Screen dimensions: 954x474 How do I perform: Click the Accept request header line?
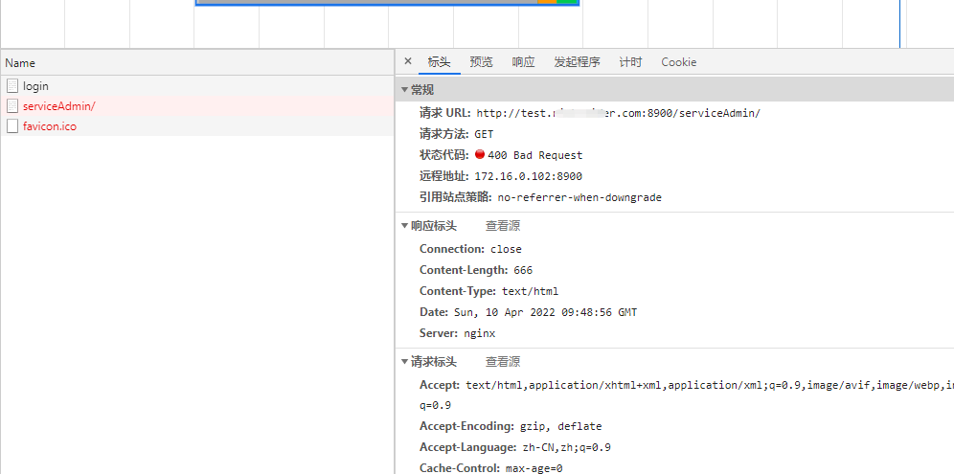[687, 385]
